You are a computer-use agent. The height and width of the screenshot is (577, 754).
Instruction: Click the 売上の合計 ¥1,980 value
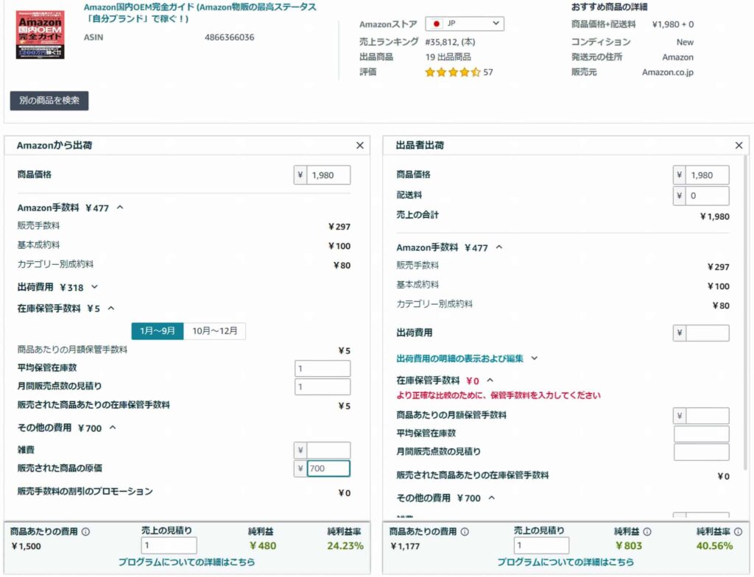click(714, 216)
